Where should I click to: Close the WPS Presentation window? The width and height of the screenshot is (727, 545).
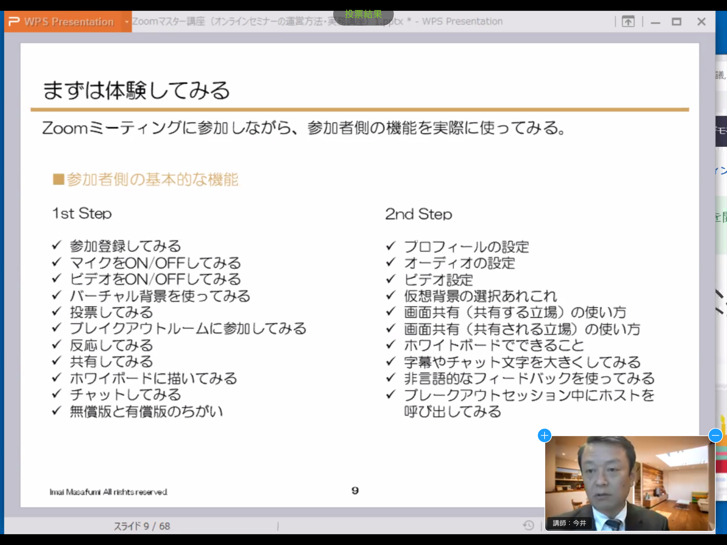(701, 22)
